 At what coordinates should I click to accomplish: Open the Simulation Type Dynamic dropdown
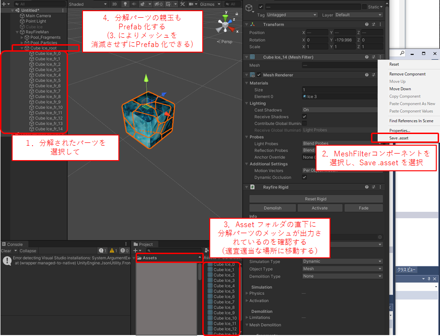[342, 262]
